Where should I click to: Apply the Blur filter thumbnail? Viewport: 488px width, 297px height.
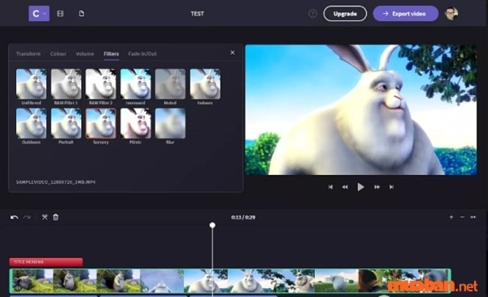(170, 123)
